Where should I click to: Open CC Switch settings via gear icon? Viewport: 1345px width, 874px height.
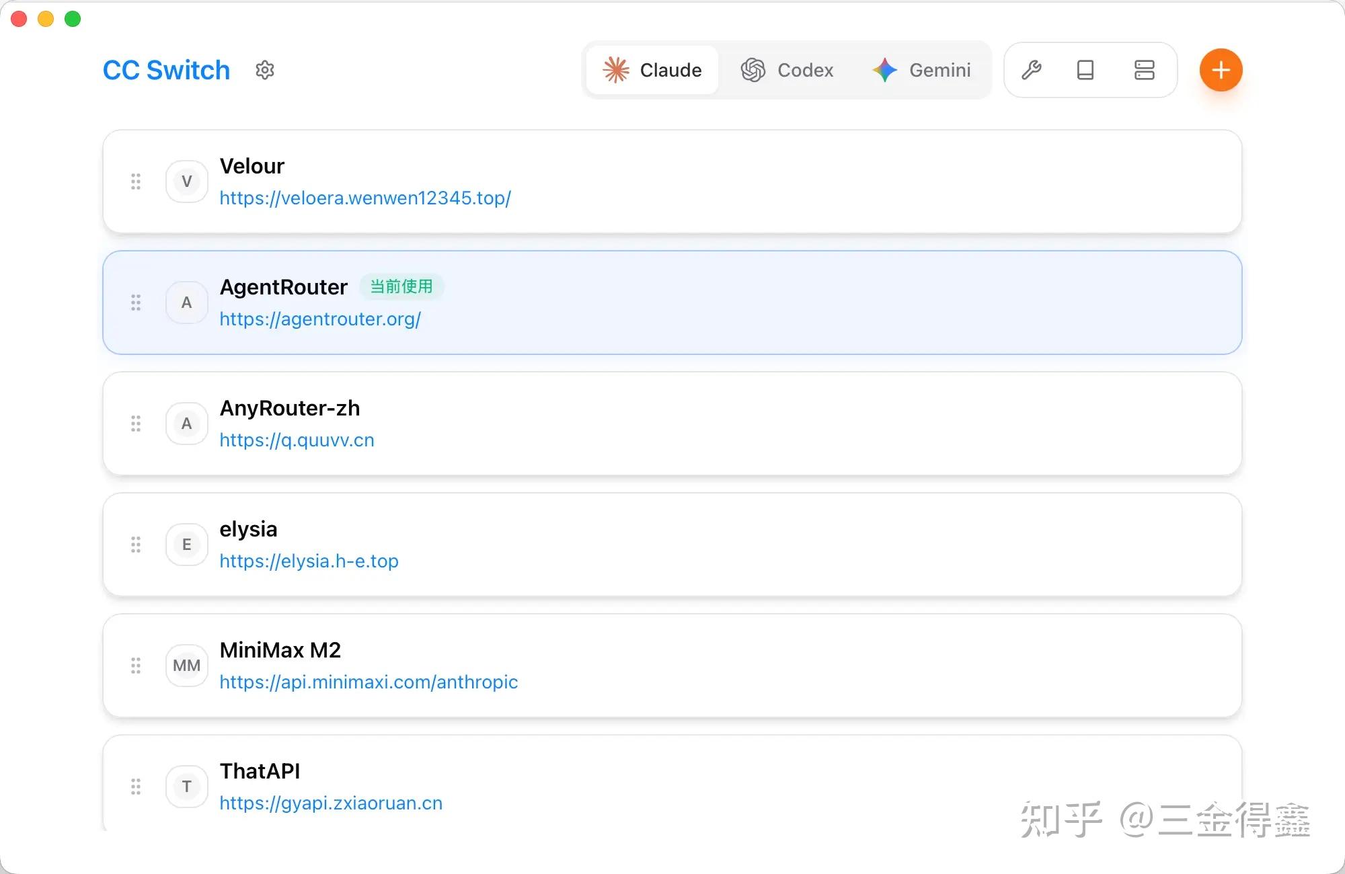pyautogui.click(x=265, y=70)
